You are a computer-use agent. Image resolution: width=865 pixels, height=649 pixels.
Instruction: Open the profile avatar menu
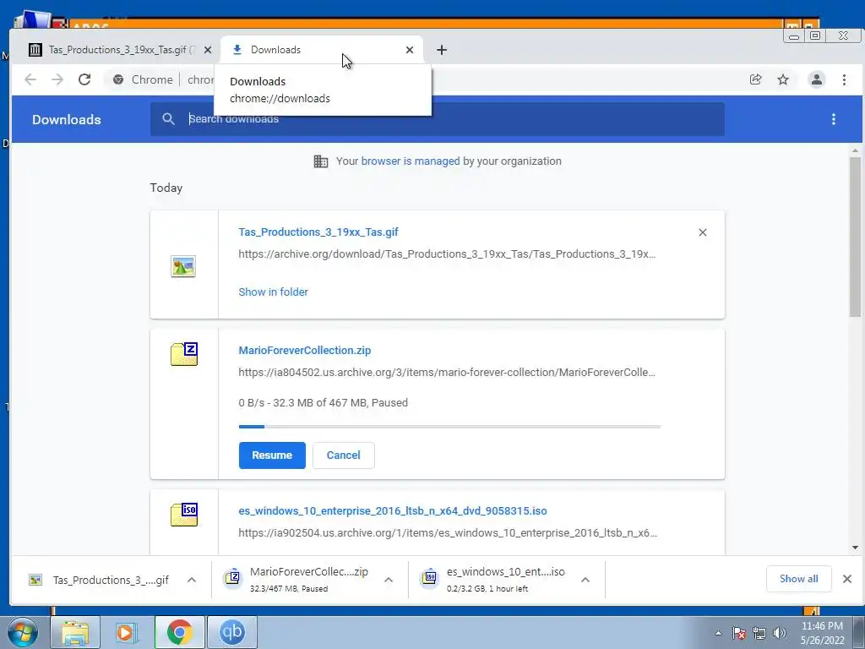pos(817,79)
